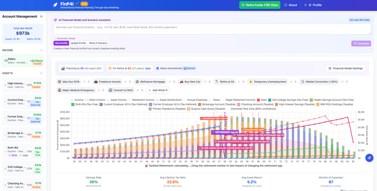Edit the Retire at 55 scenario pencil
The width and height of the screenshot is (377, 191).
click(x=239, y=82)
